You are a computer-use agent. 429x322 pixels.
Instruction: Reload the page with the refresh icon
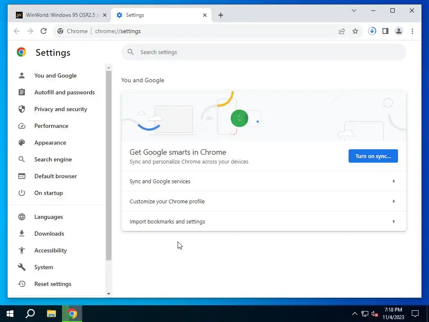coord(44,31)
